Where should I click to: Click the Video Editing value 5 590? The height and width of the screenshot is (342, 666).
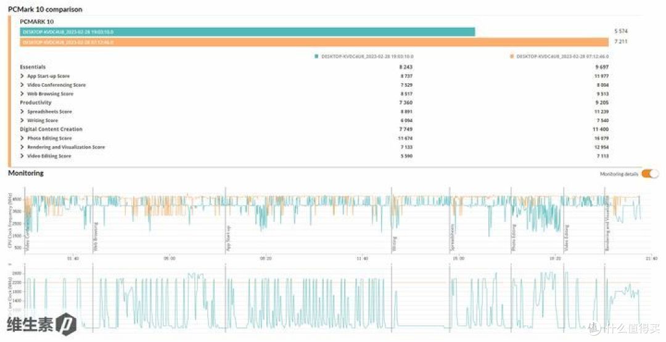click(x=406, y=156)
